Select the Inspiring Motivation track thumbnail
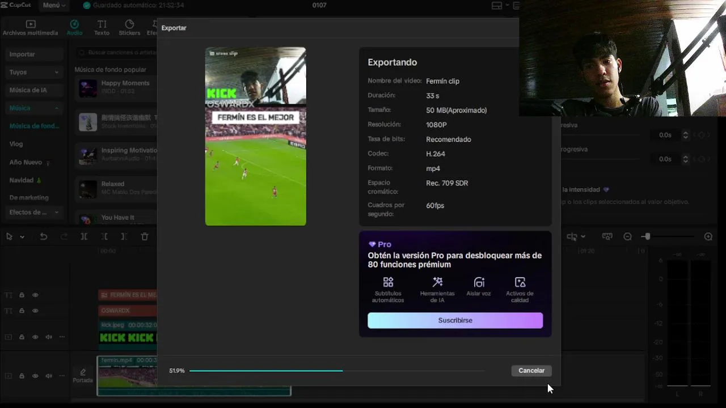 (88, 155)
